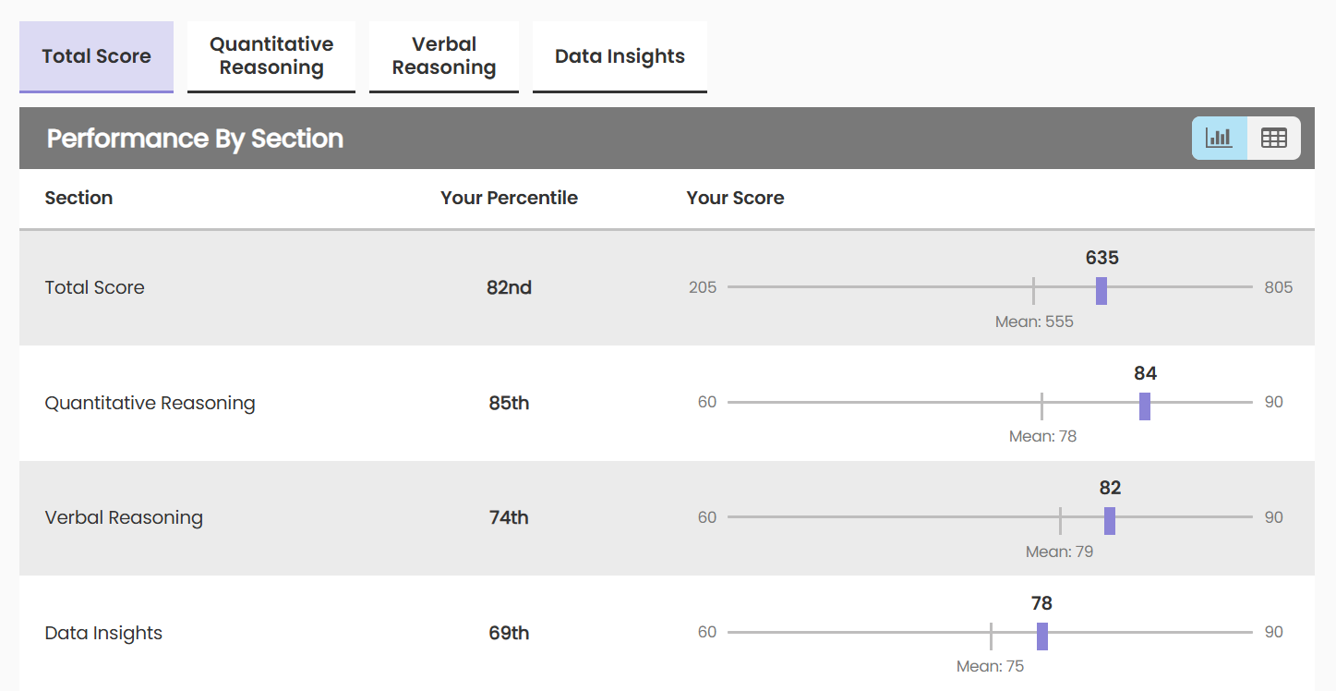Click the Section column header
Screen dimensions: 1336x691
point(78,198)
